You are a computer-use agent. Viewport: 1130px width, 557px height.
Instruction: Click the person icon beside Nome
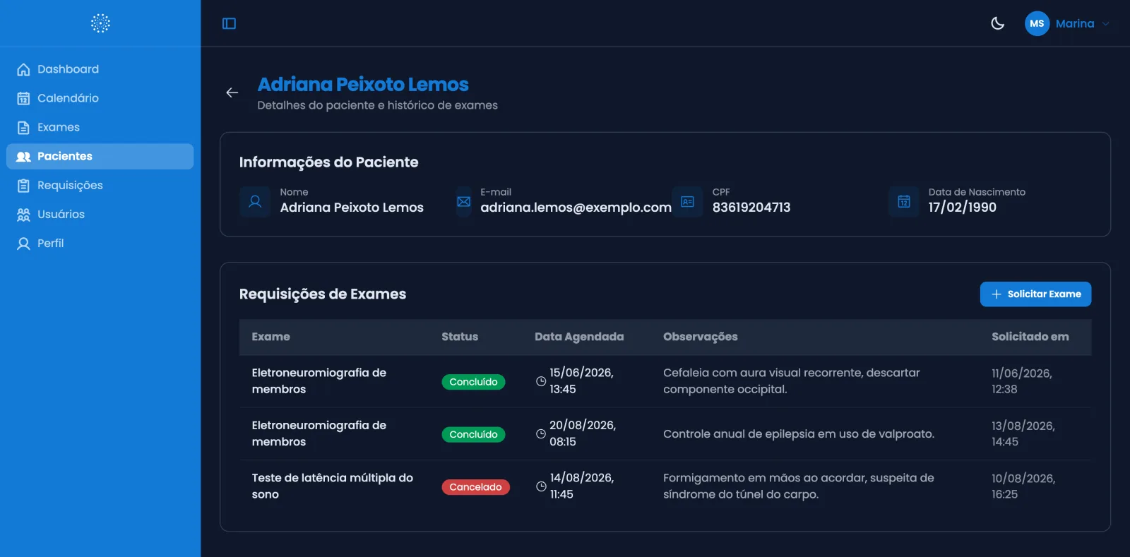(255, 201)
